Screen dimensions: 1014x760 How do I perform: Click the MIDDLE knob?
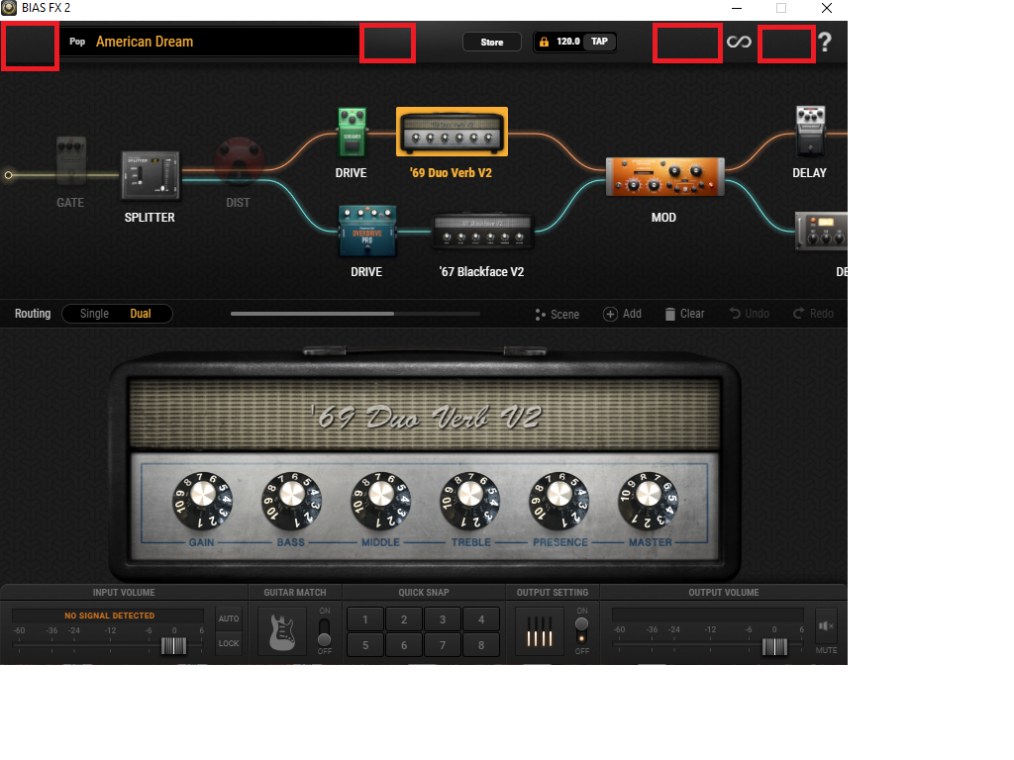381,500
